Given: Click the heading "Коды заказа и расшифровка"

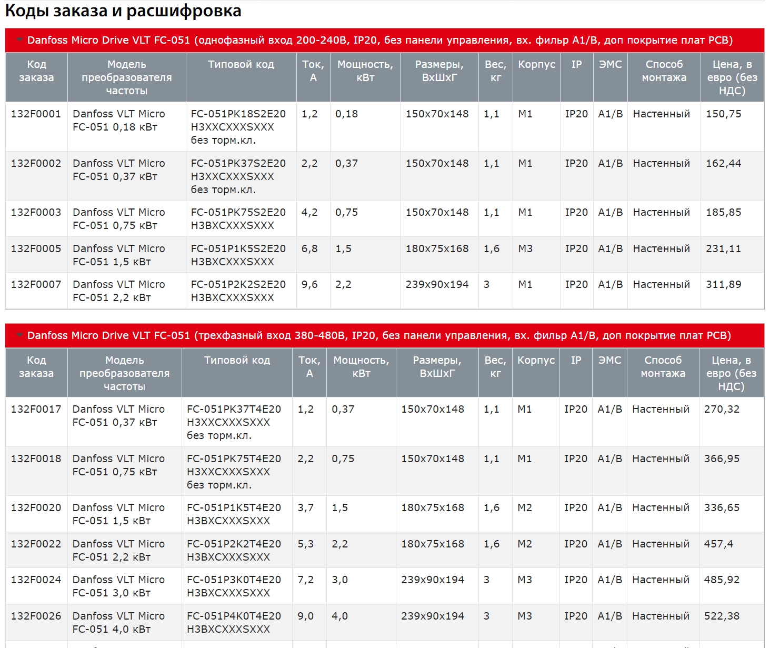Looking at the screenshot, I should [x=123, y=11].
